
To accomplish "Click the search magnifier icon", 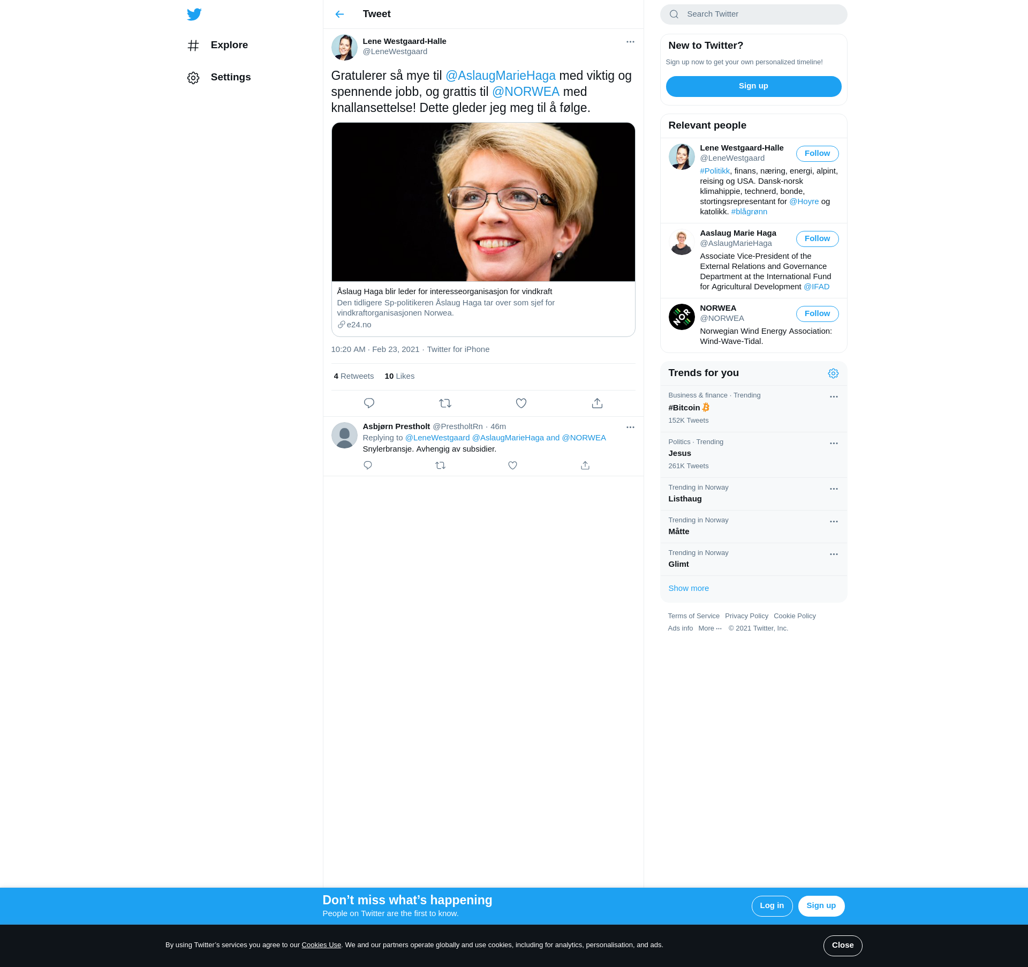I will click(674, 14).
